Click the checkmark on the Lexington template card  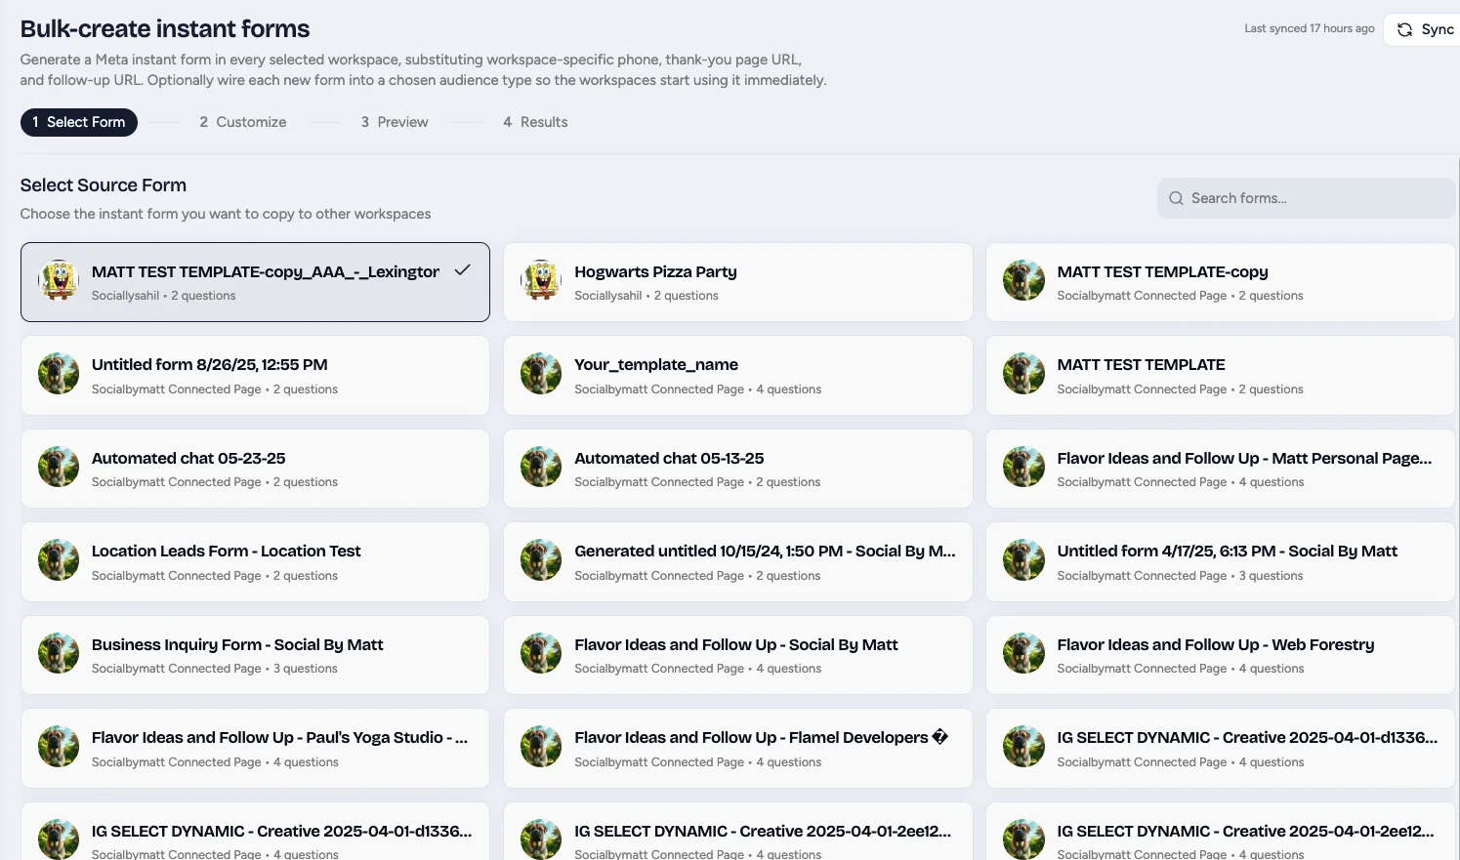tap(463, 270)
